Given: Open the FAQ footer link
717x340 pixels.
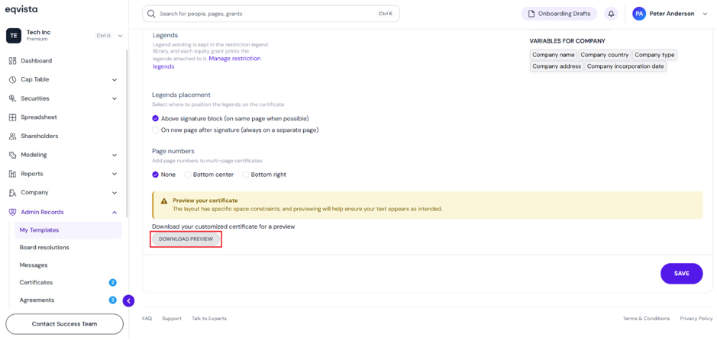Looking at the screenshot, I should coord(147,319).
